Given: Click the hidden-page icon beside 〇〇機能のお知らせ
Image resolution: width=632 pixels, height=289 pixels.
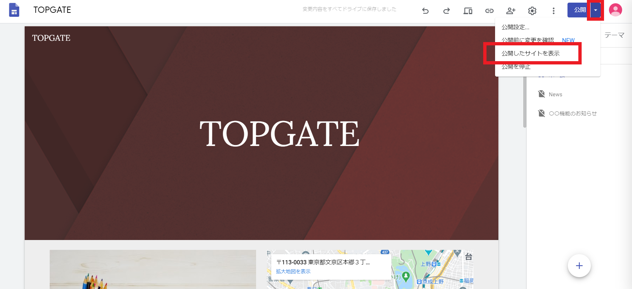Looking at the screenshot, I should pyautogui.click(x=541, y=113).
